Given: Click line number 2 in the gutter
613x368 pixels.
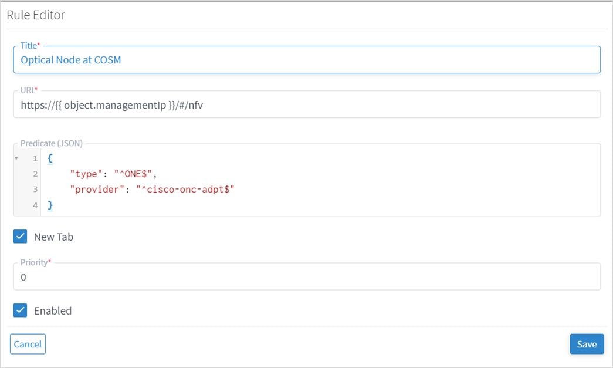Looking at the screenshot, I should [x=35, y=174].
